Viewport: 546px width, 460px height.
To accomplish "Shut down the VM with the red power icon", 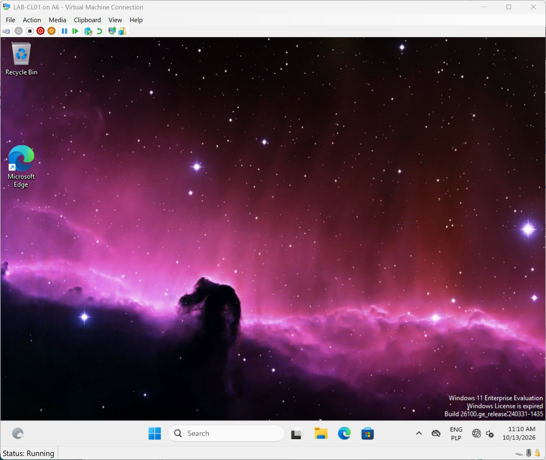I will pos(40,31).
